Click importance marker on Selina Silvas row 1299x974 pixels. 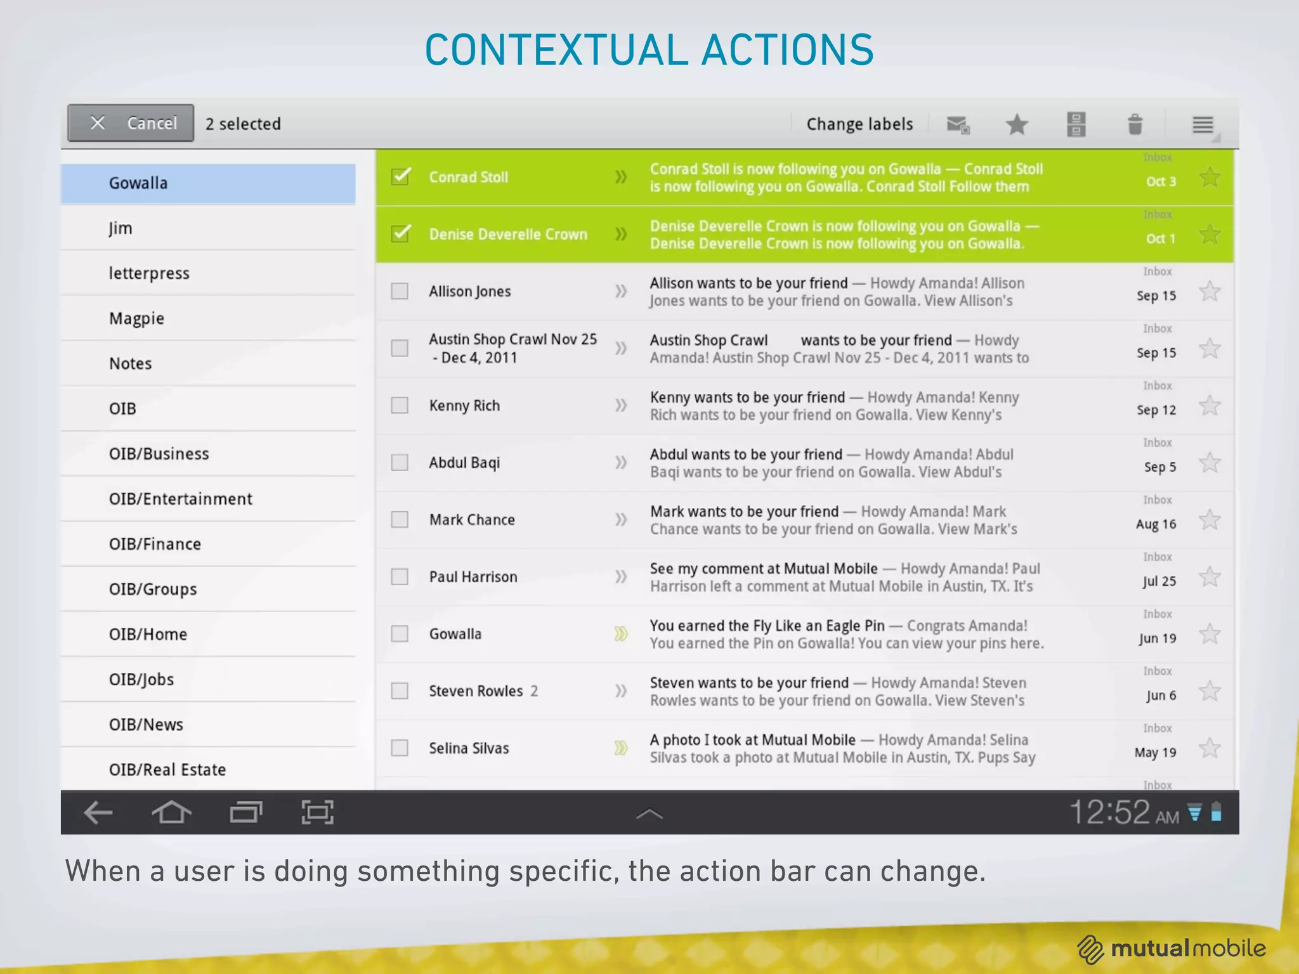click(621, 748)
